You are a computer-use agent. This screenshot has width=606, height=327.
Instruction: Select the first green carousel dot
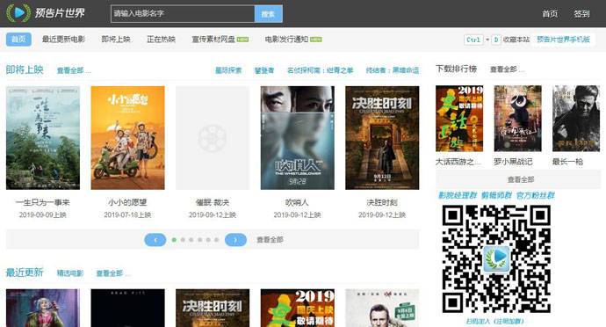tap(174, 240)
